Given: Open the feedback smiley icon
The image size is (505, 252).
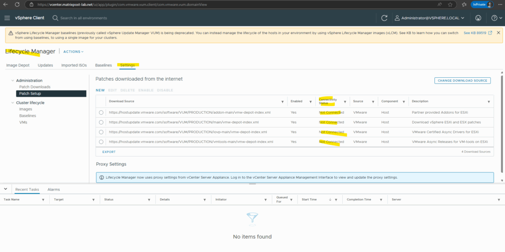Looking at the screenshot, I should [478, 18].
